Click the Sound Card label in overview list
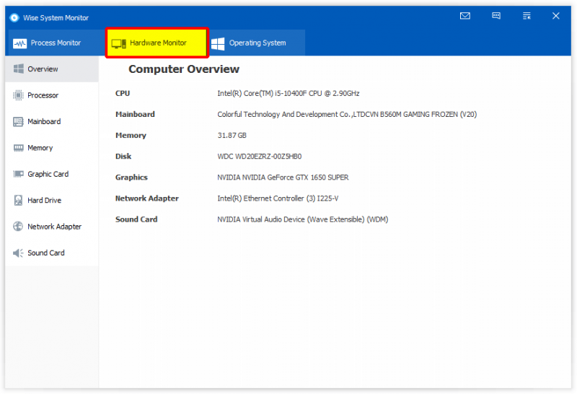Image resolution: width=577 pixels, height=394 pixels. click(136, 219)
